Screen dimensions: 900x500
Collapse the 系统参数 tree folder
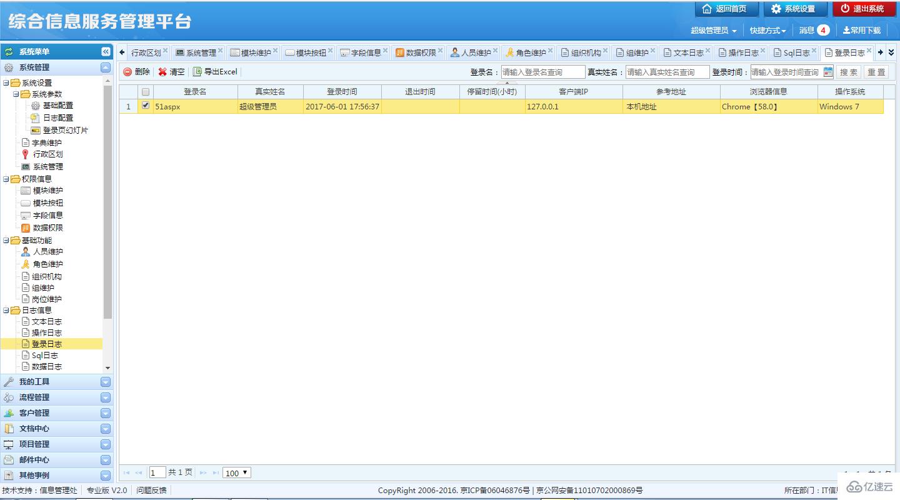point(16,94)
